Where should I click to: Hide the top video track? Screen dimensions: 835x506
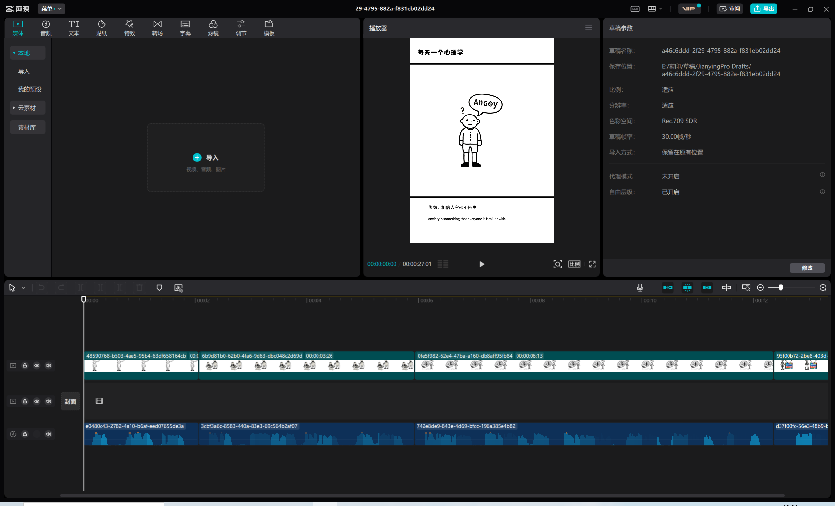tap(37, 365)
